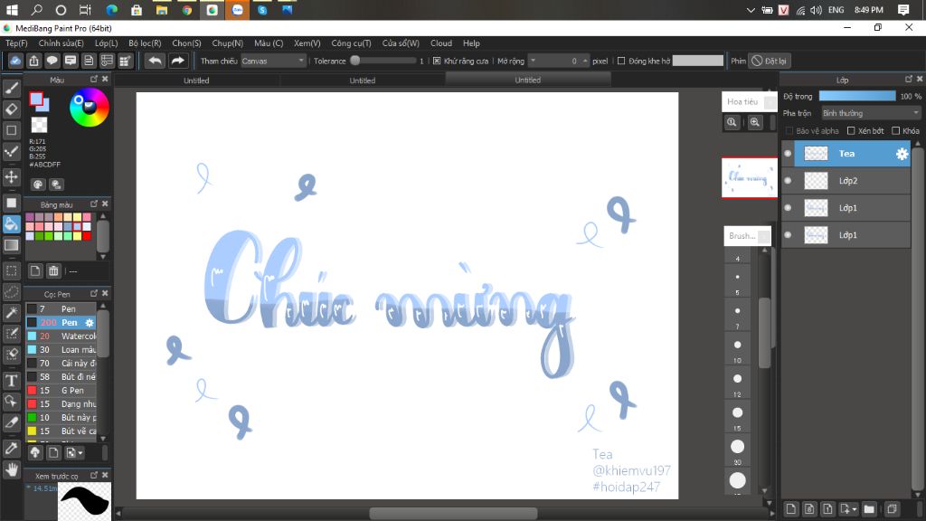This screenshot has height=521, width=926.
Task: Click the cloud save toolbar icon
Action: pyautogui.click(x=15, y=61)
